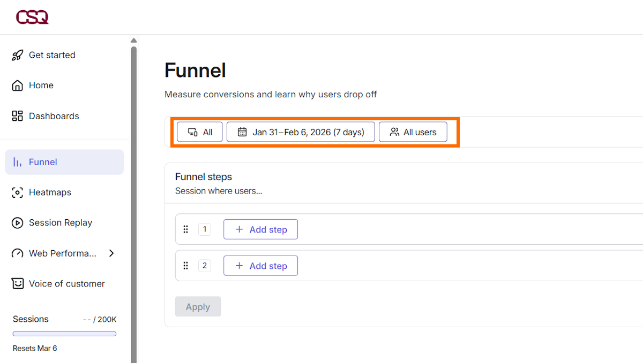Click the Sessions usage progress bar
The image size is (643, 363).
click(x=64, y=333)
